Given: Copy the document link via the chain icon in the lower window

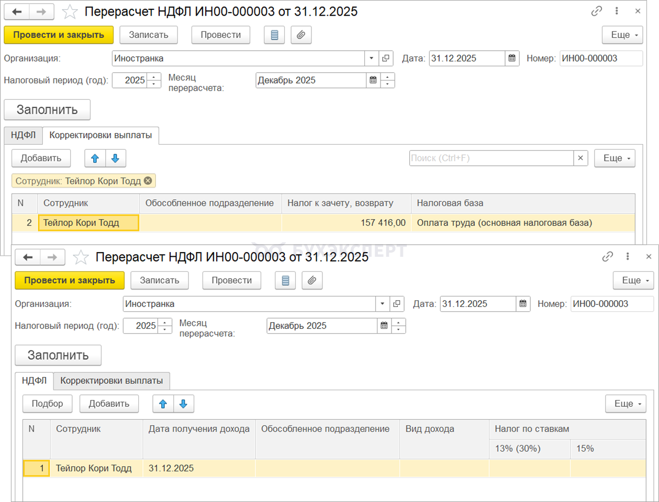Looking at the screenshot, I should click(607, 256).
